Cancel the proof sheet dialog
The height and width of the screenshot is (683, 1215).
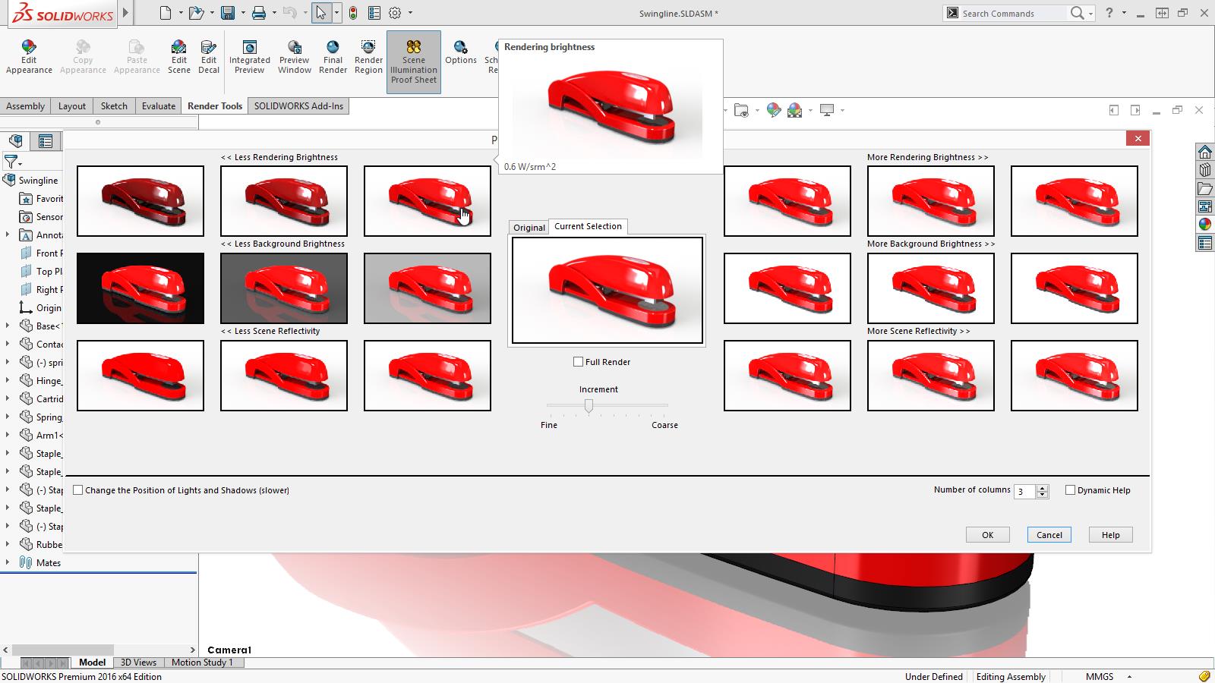point(1049,534)
